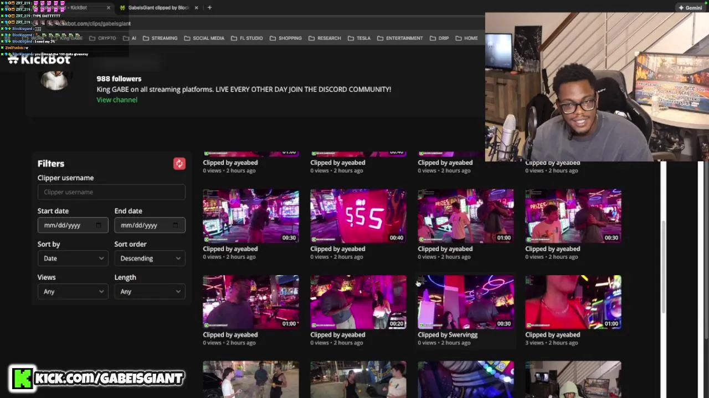Open the FL STUDIO bookmarks folder
Screen dimensions: 709x398
pos(246,38)
